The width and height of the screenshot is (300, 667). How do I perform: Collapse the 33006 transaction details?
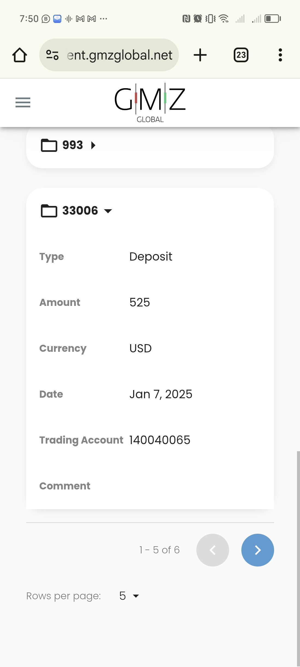[x=108, y=211]
